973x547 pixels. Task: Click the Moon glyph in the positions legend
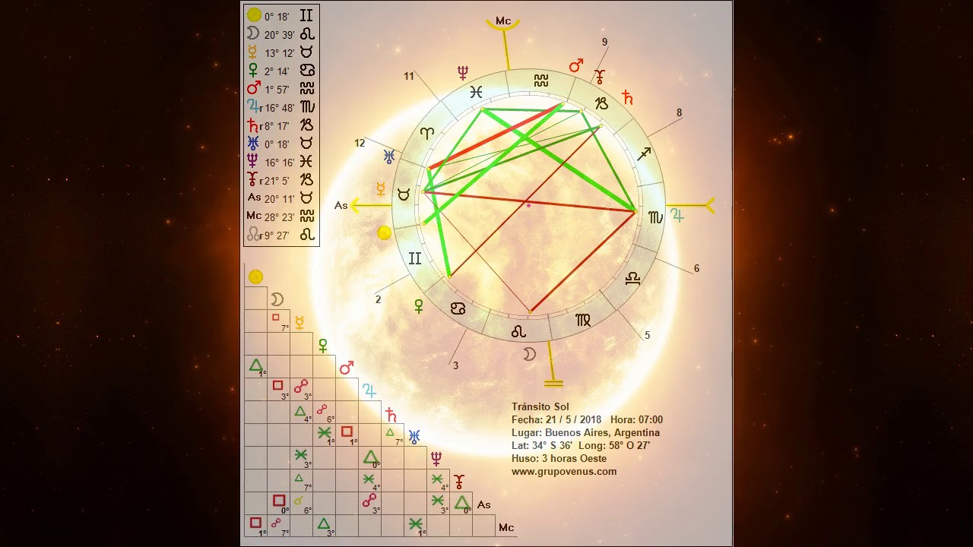(253, 33)
